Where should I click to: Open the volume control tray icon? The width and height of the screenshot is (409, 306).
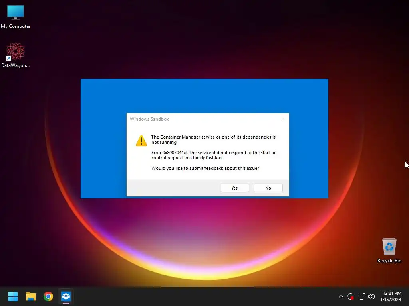point(371,296)
